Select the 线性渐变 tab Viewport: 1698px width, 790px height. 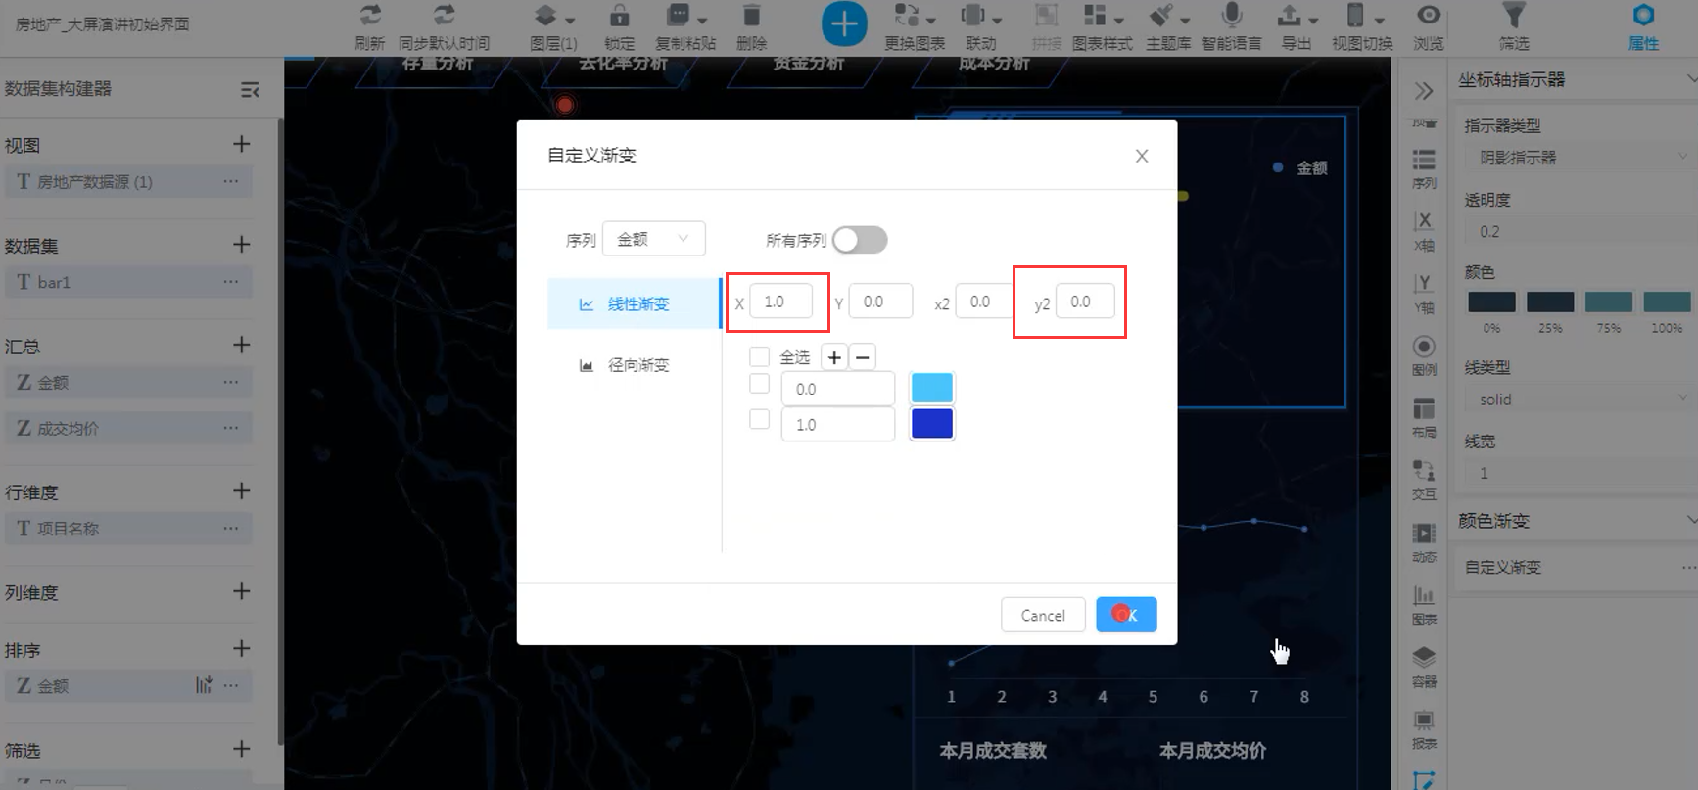click(635, 303)
